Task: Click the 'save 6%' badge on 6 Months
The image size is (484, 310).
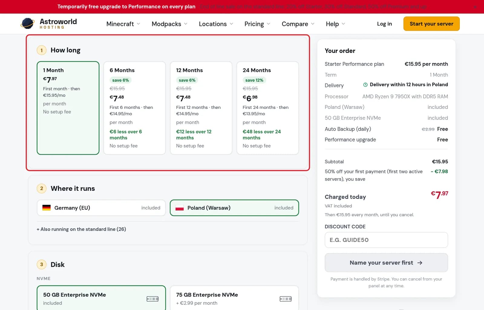Action: pyautogui.click(x=120, y=80)
